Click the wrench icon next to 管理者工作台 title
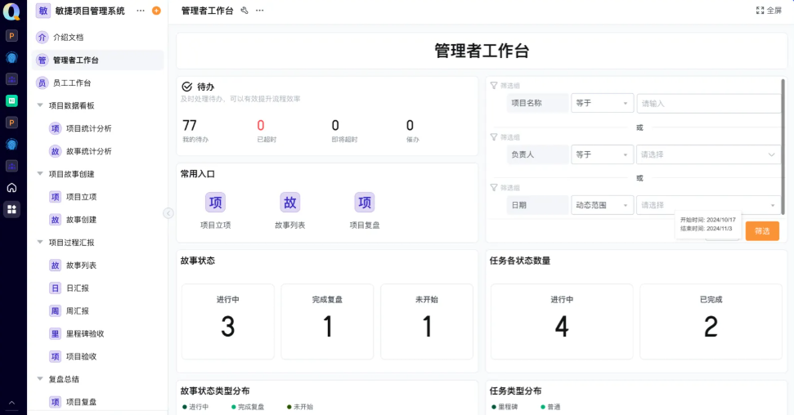 tap(244, 11)
